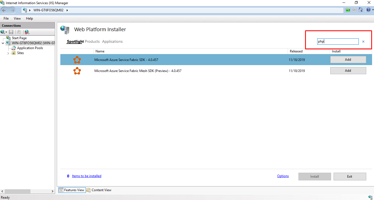Switch to the Spotlight tab
The width and height of the screenshot is (374, 200).
(x=75, y=42)
